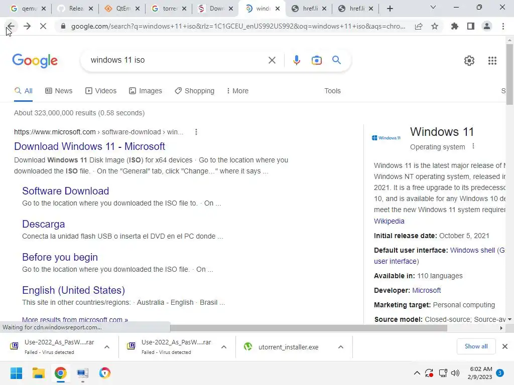Open the Software Download sublink
514x385 pixels.
(66, 191)
